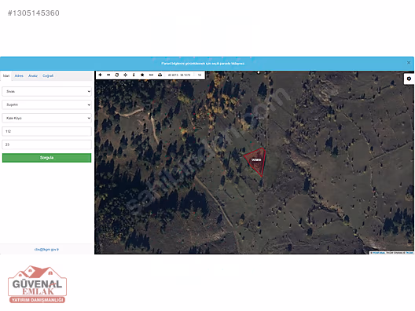Select the polygon area measure tool
415x311 pixels.
point(142,75)
